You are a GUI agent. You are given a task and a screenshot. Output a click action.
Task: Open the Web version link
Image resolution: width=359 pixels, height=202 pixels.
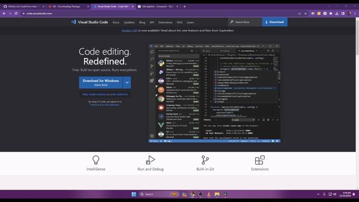85,94
